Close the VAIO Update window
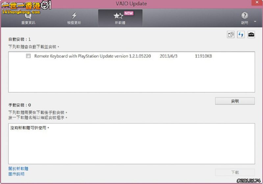The image size is (263, 184). point(257,3)
